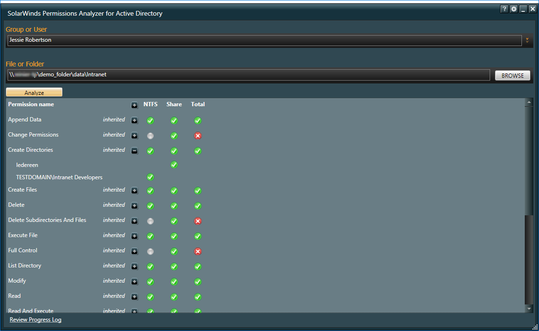Screen dimensions: 539x331
Task: Click the Share check icon for Full Control
Action: [174, 251]
